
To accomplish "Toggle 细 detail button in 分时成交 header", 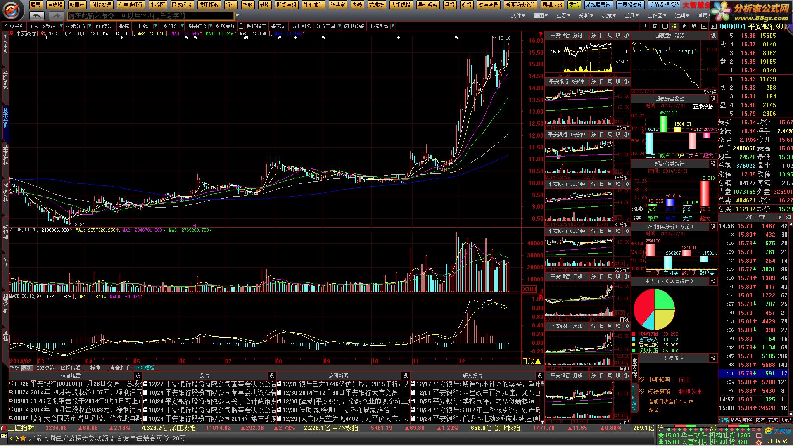I will (788, 217).
